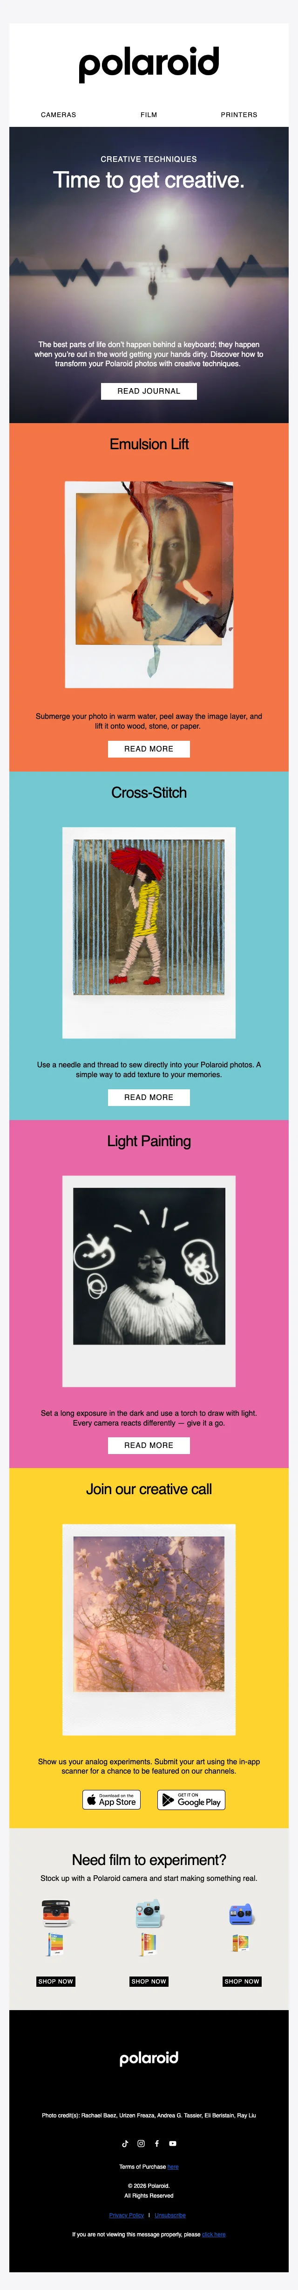The image size is (298, 2290).
Task: Select the Printers navigation item
Action: pos(238,115)
